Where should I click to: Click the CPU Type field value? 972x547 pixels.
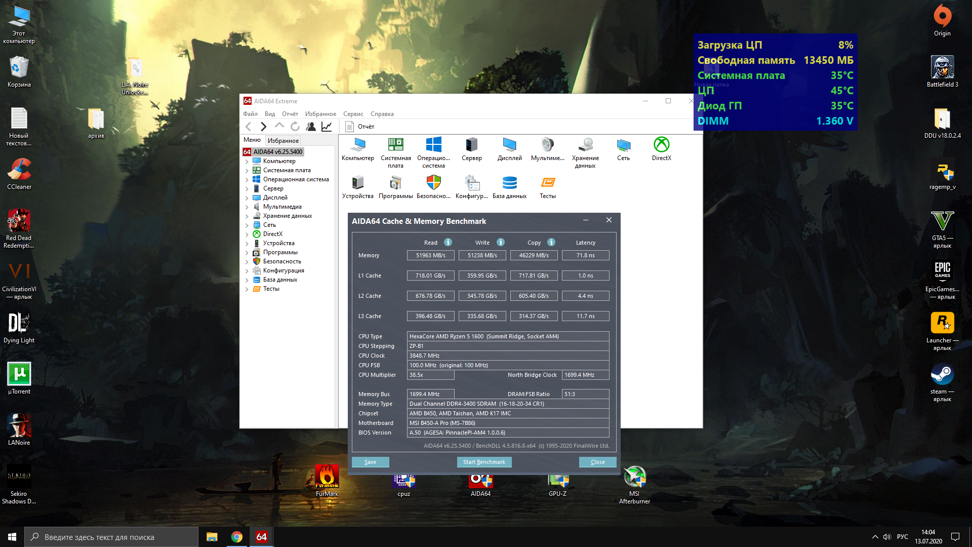[508, 336]
